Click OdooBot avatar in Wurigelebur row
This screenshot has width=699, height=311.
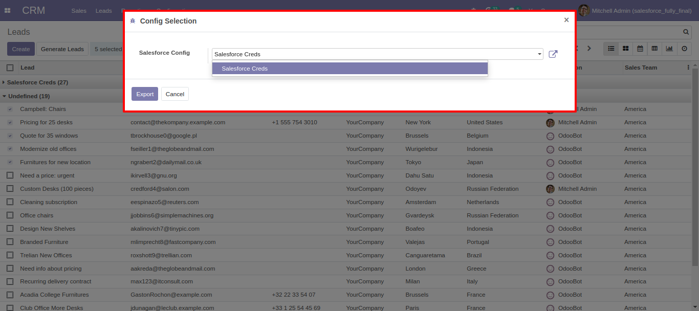point(551,149)
